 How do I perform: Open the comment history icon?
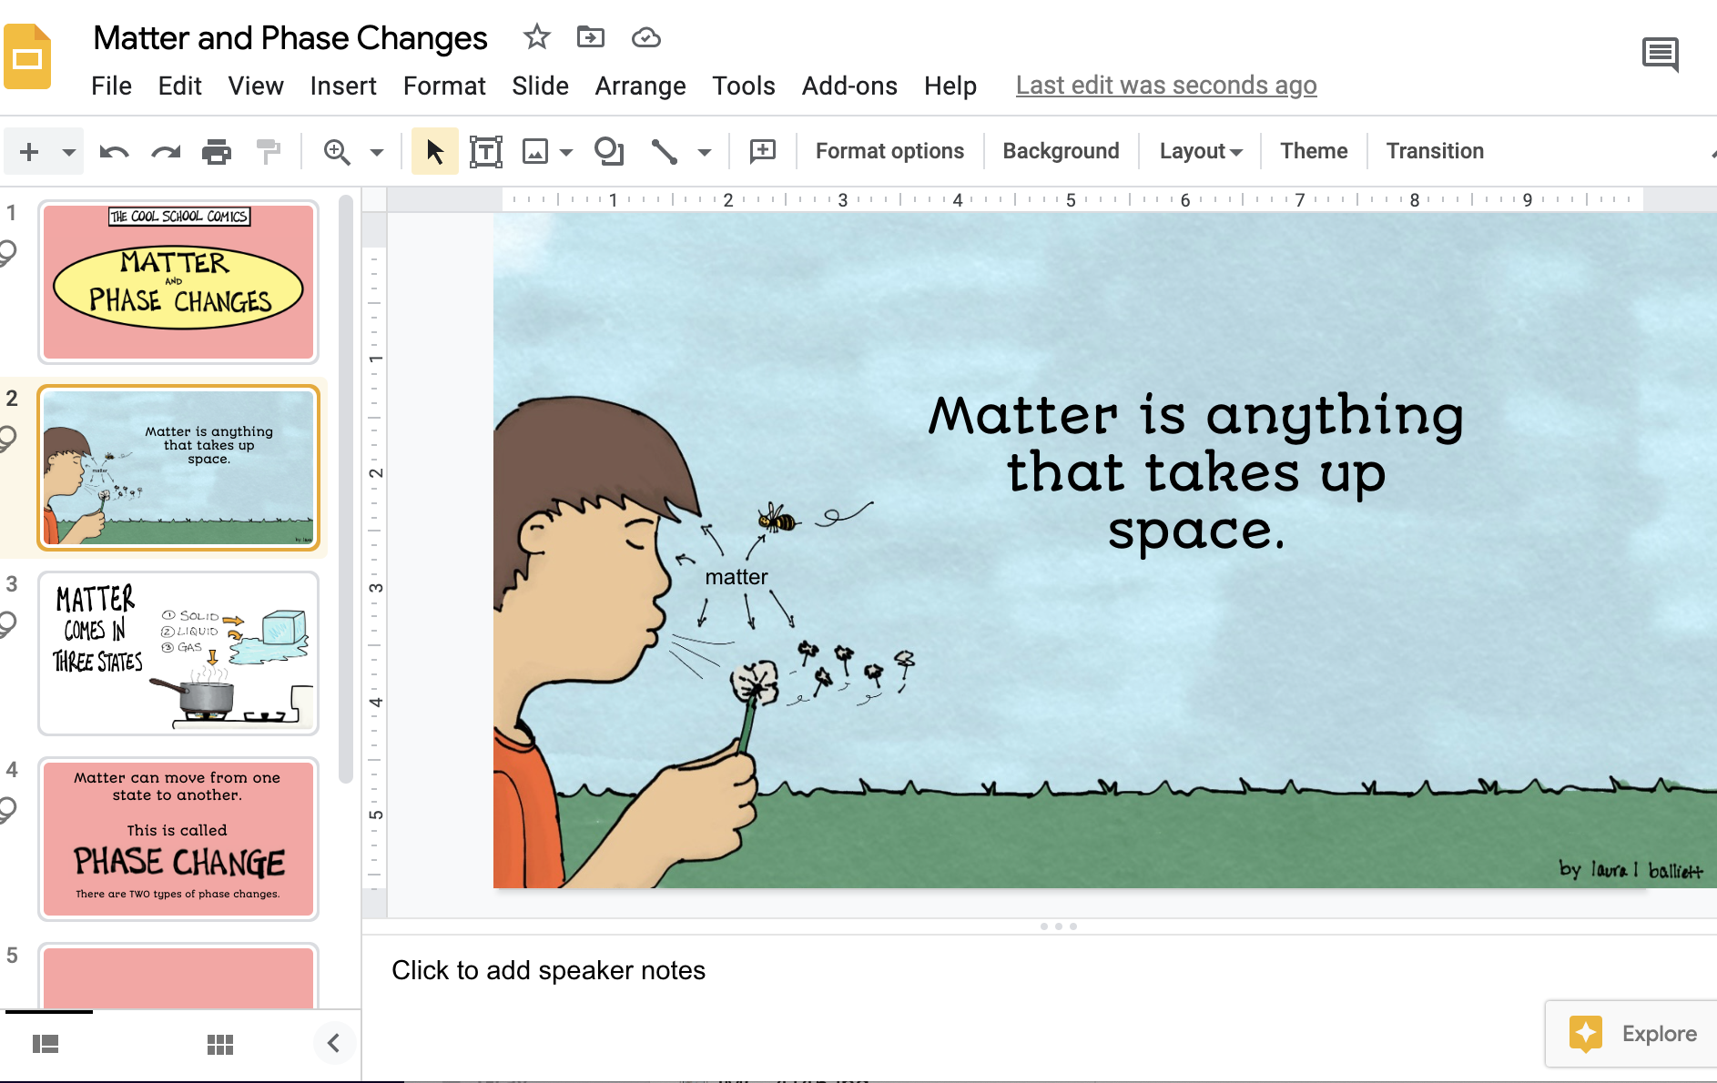click(1661, 56)
